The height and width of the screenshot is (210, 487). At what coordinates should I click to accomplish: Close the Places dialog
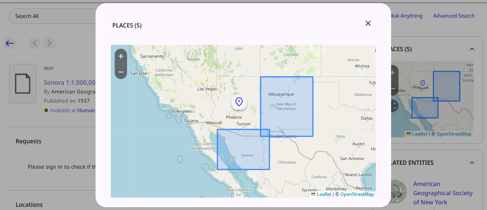coord(368,23)
